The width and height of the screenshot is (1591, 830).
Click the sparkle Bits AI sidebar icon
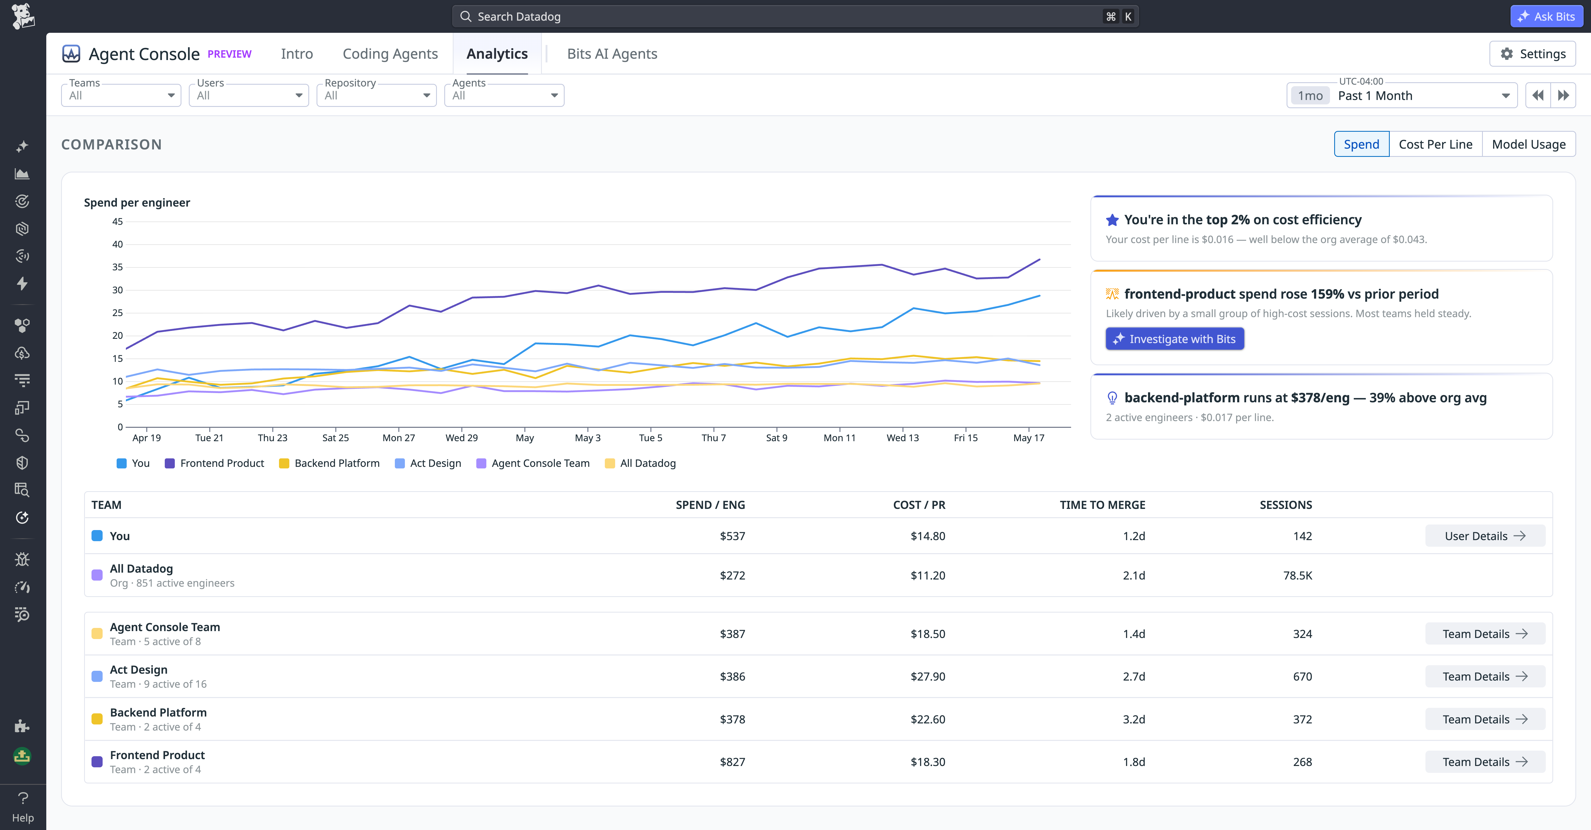[22, 146]
